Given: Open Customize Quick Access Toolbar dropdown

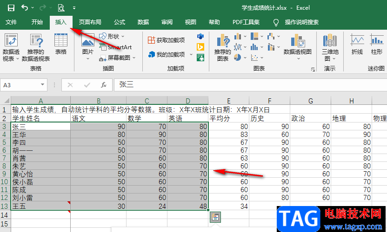Looking at the screenshot, I should (x=74, y=8).
